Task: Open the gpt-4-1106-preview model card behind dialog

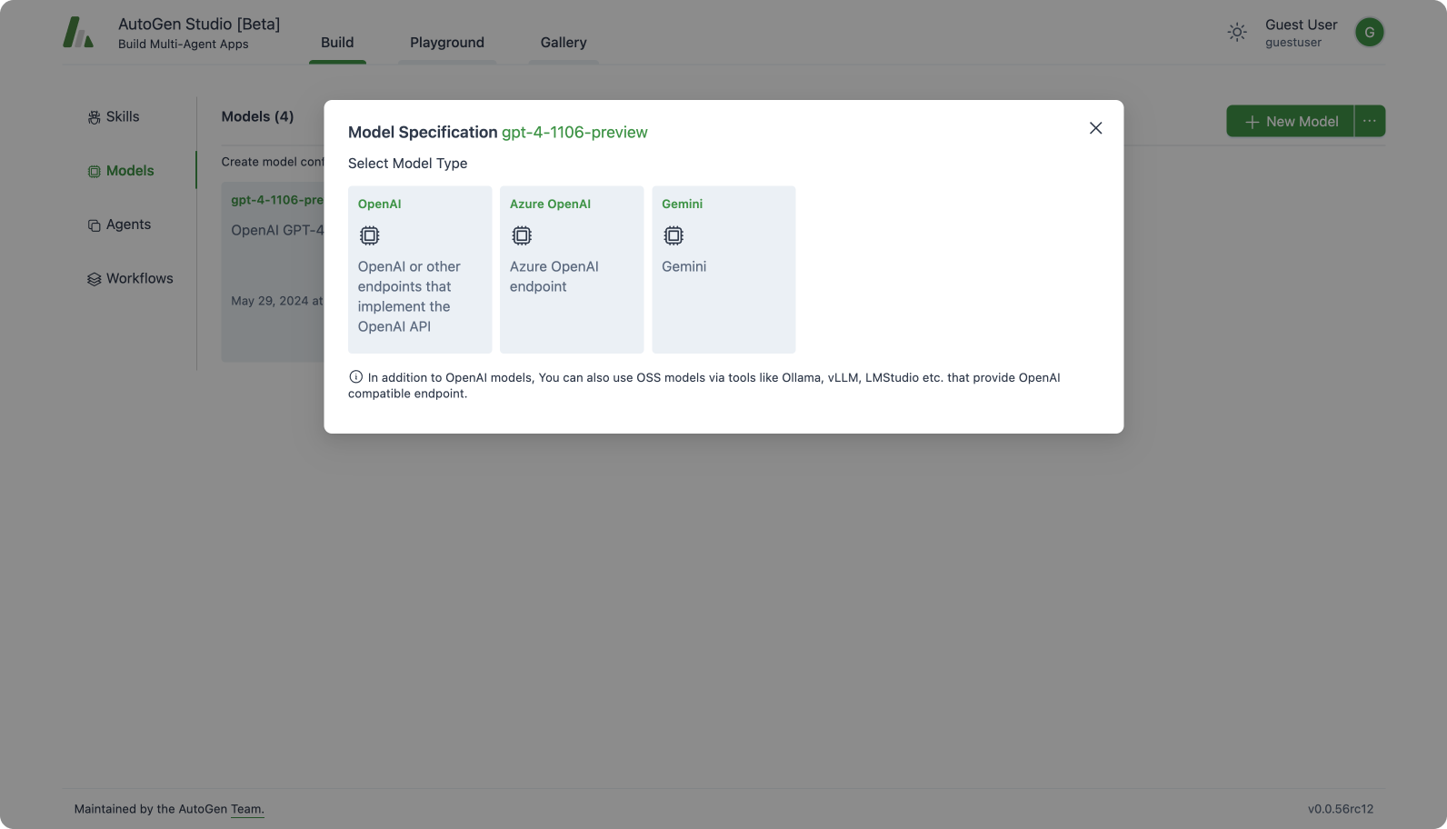Action: [x=273, y=272]
